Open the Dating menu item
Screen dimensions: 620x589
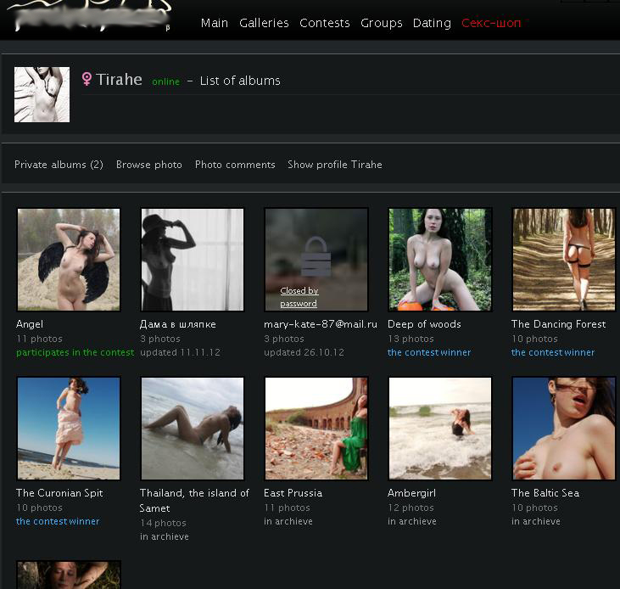coord(432,23)
